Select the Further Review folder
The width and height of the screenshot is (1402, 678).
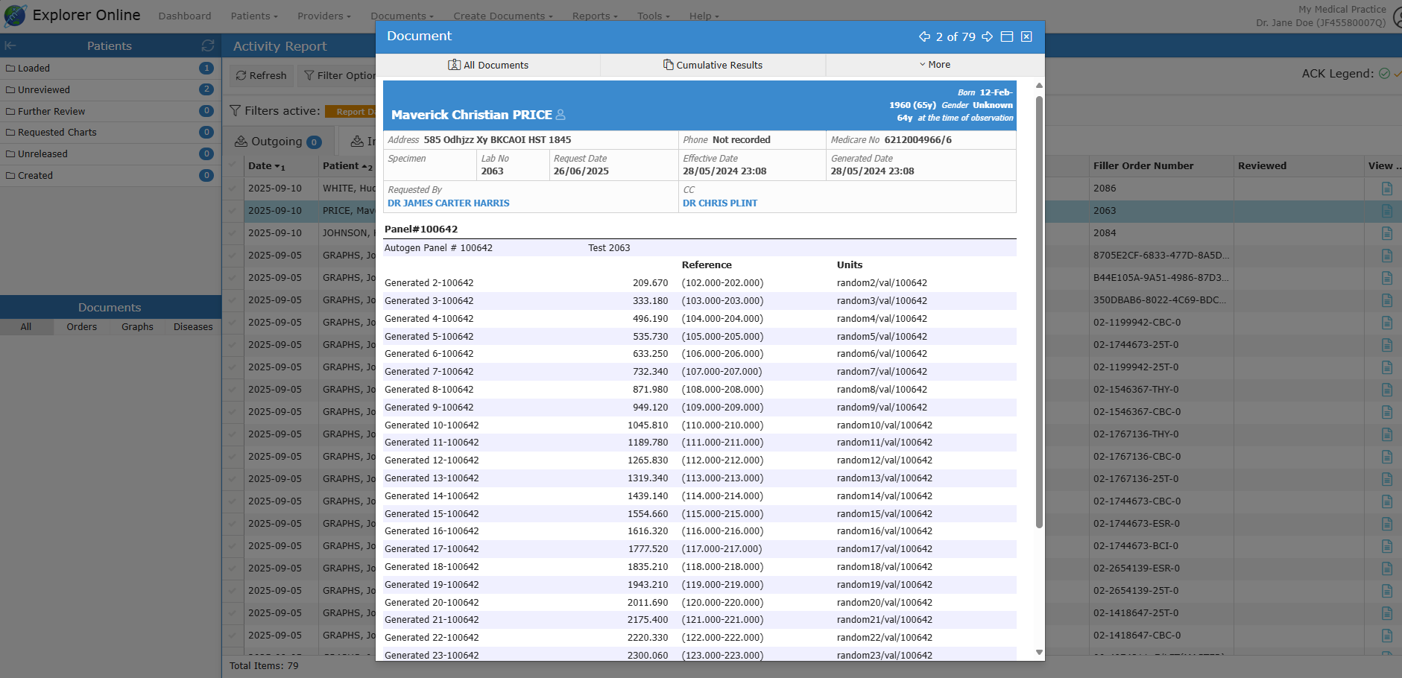[x=110, y=111]
